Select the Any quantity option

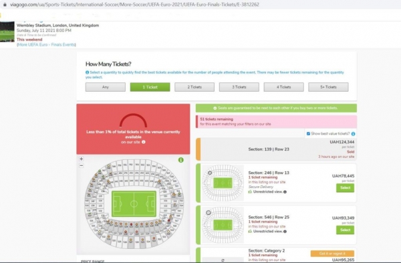pos(106,87)
